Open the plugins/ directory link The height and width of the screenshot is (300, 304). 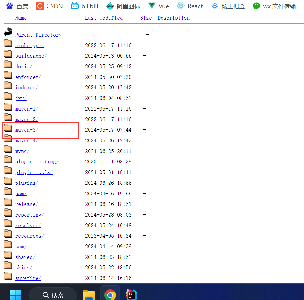(x=27, y=183)
